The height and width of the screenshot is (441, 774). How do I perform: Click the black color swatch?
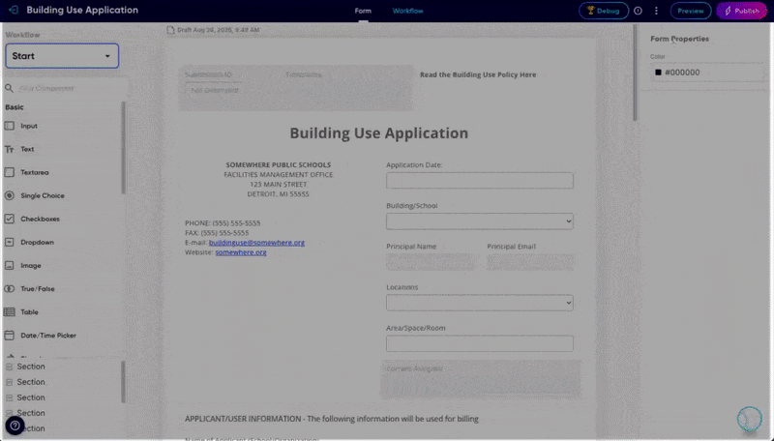(x=658, y=73)
